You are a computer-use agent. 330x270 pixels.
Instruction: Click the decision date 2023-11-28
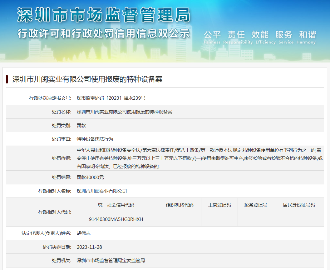click(89, 247)
